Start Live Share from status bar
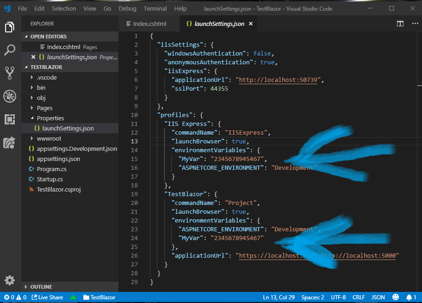Screen dimensions: 422x303 tap(47, 297)
